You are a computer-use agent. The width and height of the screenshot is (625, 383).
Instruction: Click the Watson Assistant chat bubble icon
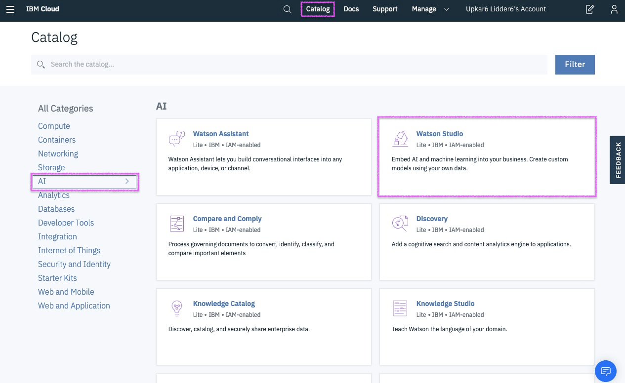[x=177, y=139]
